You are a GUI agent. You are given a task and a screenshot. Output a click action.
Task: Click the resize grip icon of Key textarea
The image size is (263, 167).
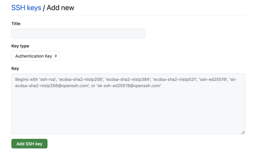(x=243, y=132)
